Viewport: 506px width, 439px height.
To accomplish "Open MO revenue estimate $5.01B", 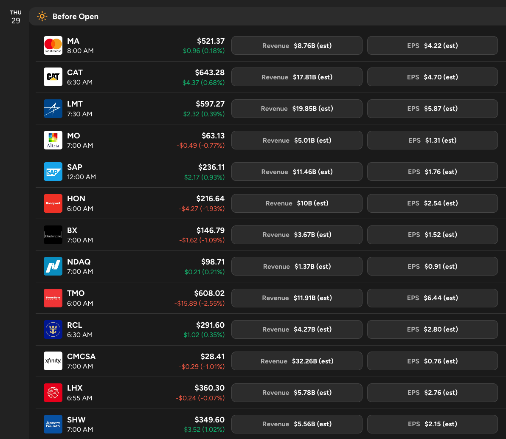I will (297, 140).
